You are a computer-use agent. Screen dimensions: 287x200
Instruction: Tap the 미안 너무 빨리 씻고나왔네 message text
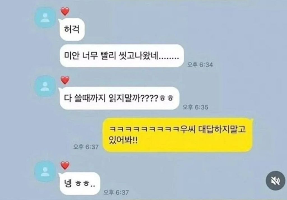[x=112, y=56]
